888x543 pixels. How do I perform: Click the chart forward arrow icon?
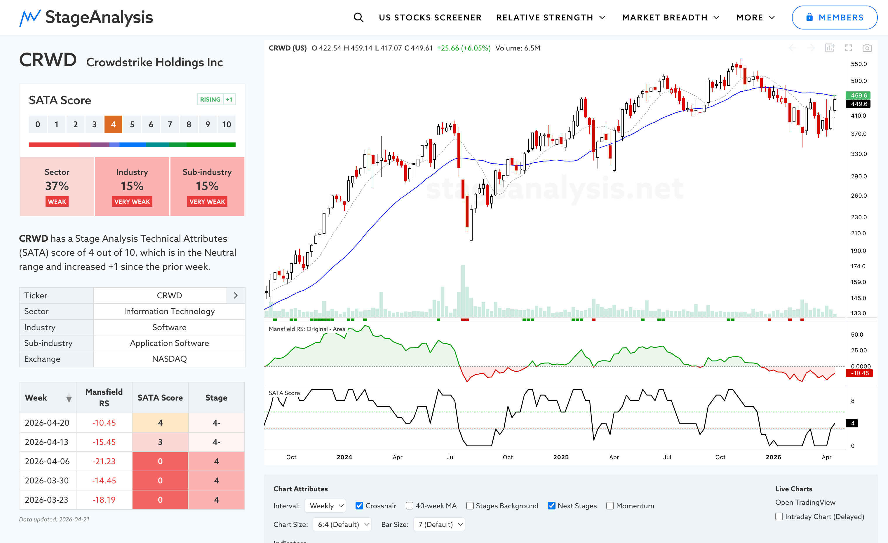pyautogui.click(x=811, y=48)
